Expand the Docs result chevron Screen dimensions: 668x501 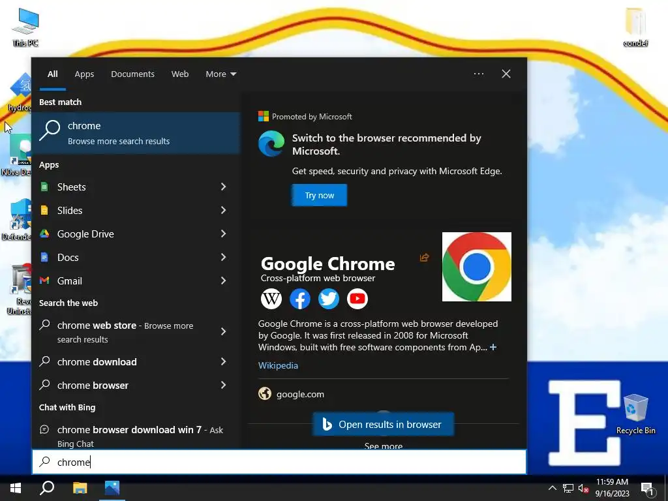[x=223, y=257]
